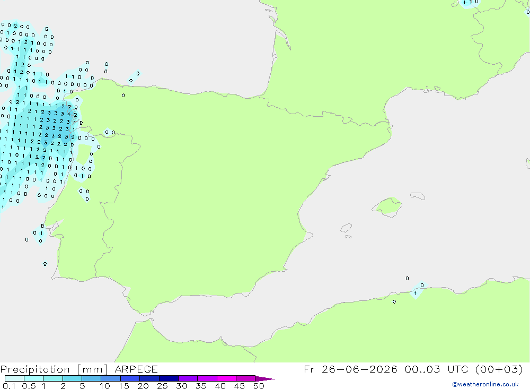Screen dimensions: 530x389
Task: Select the 2–5 mm legend color swatch
Action: click(x=72, y=378)
